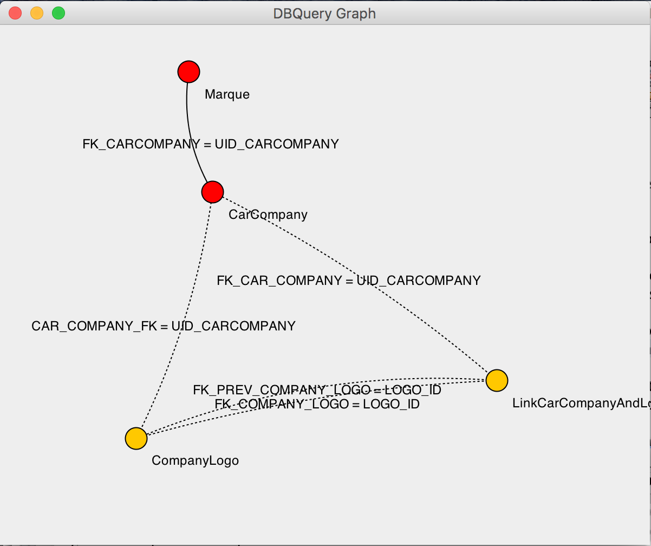Select the yellow CompanyLogo node circle

(136, 438)
